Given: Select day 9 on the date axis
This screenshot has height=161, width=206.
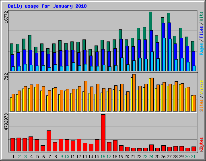Looking at the screenshot, I should tap(62, 157).
